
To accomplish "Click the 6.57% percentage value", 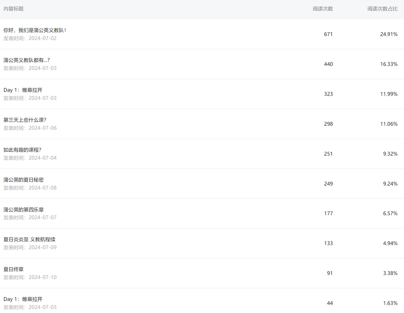I will click(x=390, y=213).
